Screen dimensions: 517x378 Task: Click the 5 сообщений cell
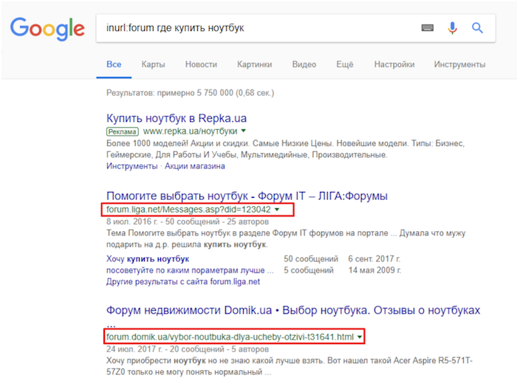point(309,270)
